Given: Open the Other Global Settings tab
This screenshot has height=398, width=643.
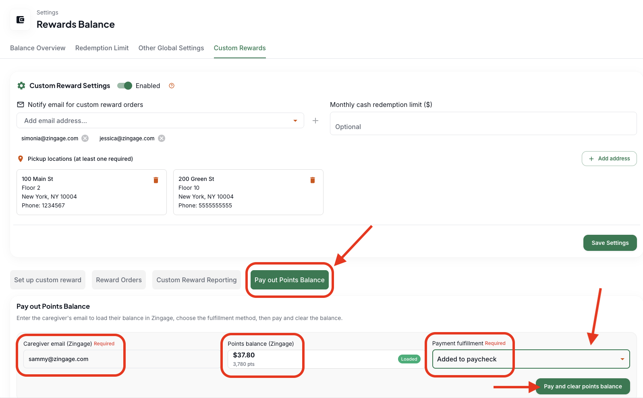Looking at the screenshot, I should (171, 48).
